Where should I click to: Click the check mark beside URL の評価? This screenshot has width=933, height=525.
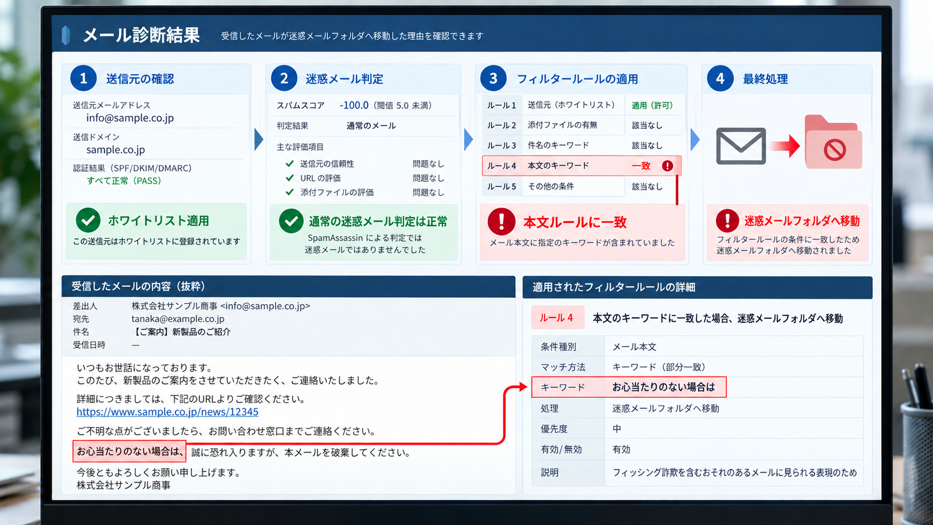290,178
